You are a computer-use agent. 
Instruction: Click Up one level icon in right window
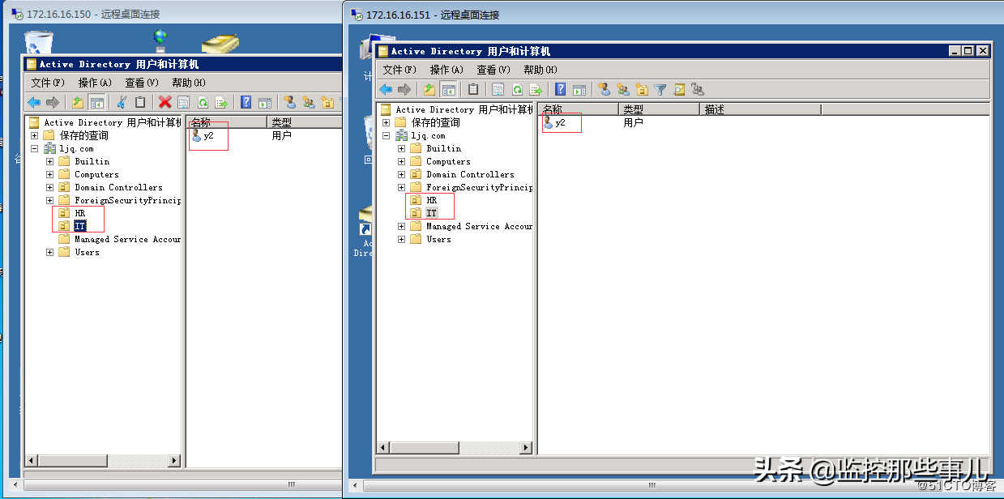point(429,89)
